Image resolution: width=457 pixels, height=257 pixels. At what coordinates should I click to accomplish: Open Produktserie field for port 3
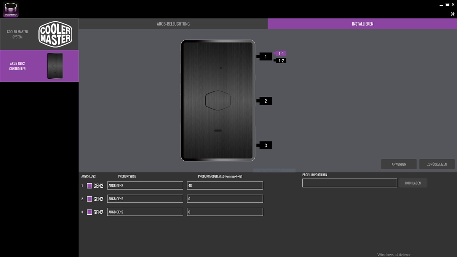coord(145,212)
